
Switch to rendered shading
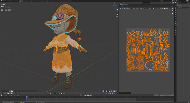pos(116,91)
